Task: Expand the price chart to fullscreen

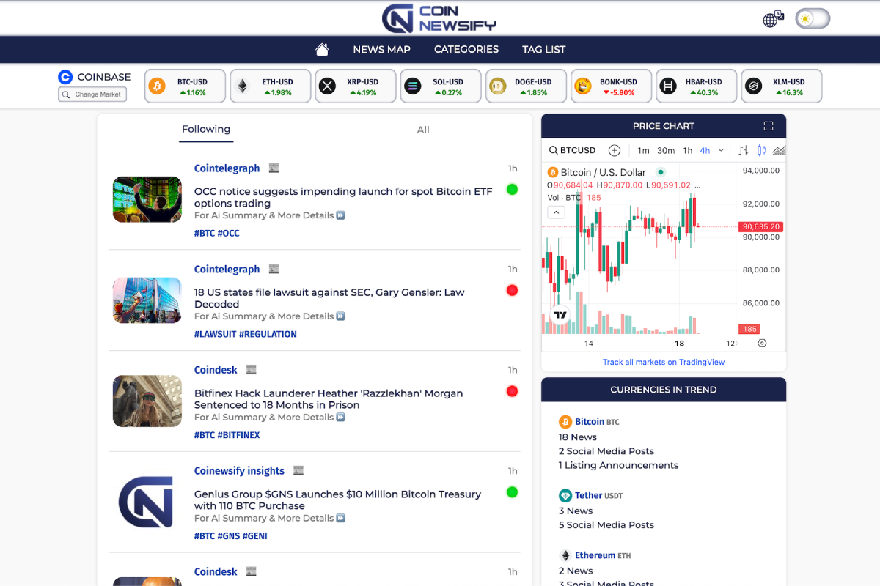Action: tap(769, 125)
